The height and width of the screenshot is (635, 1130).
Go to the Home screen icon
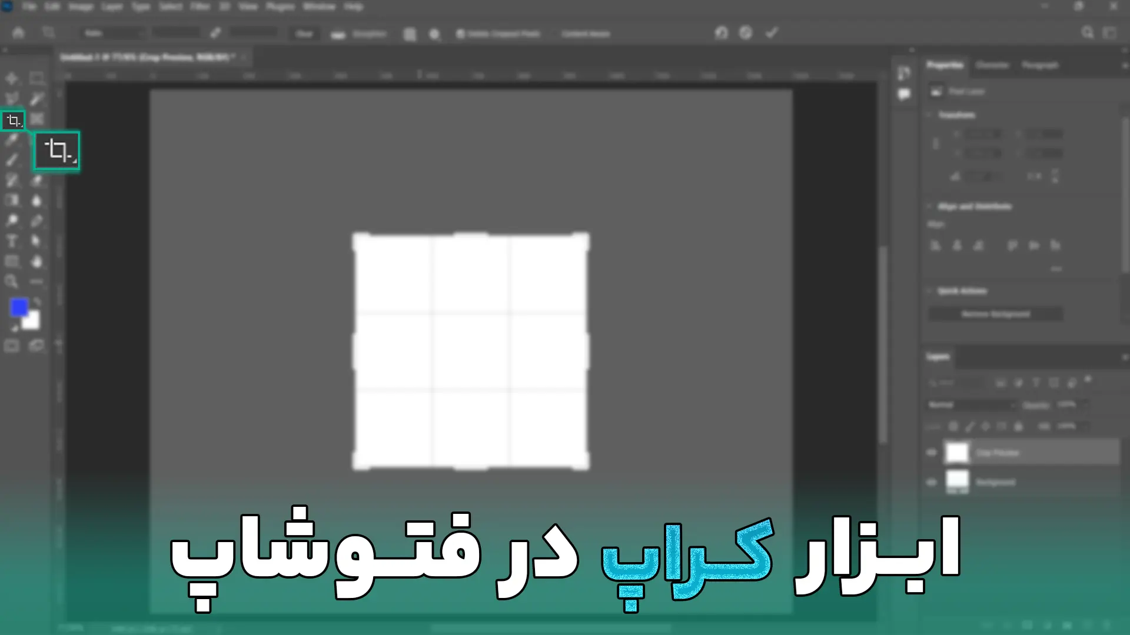(x=18, y=33)
